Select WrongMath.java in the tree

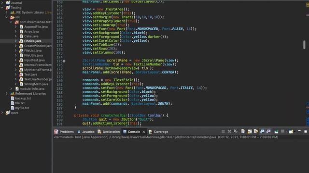[x=36, y=84]
